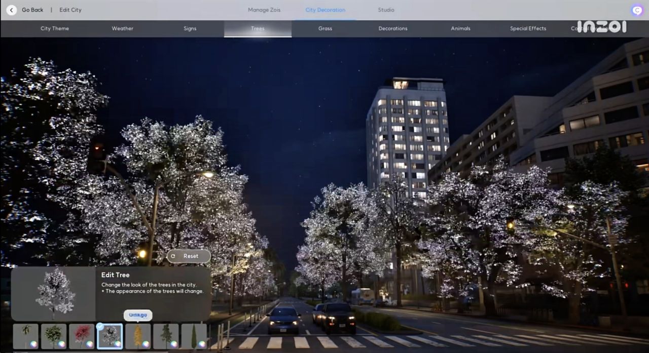Choose the palm tree thumbnail
The height and width of the screenshot is (353, 649).
tap(25, 336)
